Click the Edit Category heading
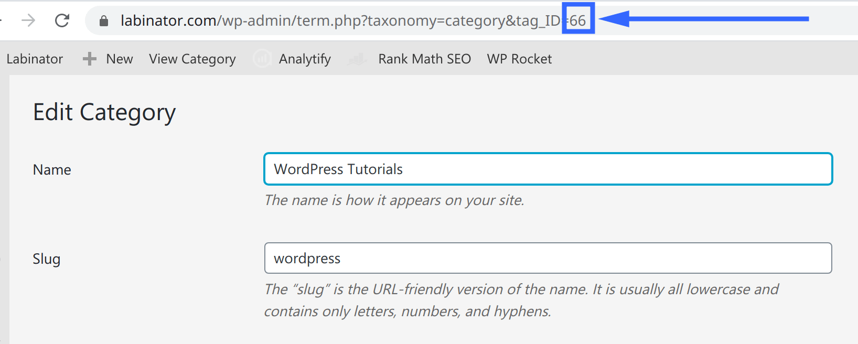The width and height of the screenshot is (858, 344). [x=104, y=113]
